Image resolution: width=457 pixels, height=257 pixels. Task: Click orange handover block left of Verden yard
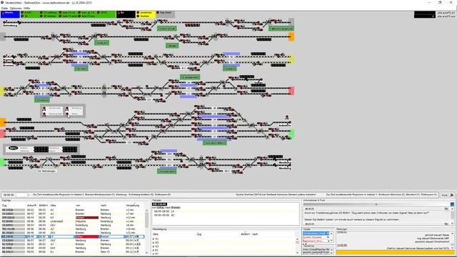[3, 122]
